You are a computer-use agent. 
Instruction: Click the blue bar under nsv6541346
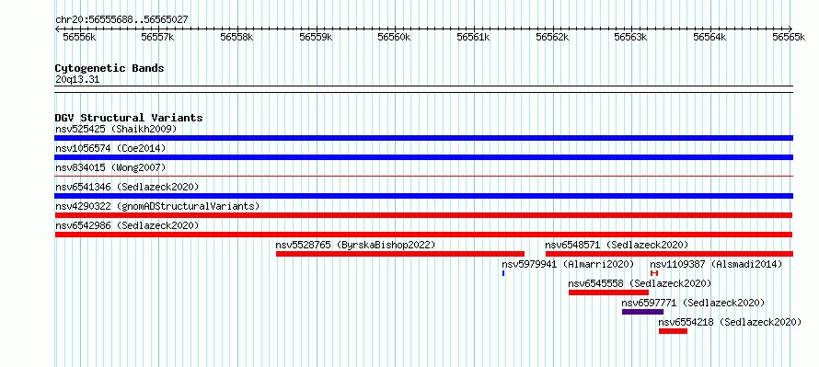pyautogui.click(x=423, y=196)
